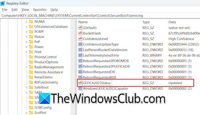Expand the SafeBoot key
This screenshot has width=200, height=115.
[26, 88]
